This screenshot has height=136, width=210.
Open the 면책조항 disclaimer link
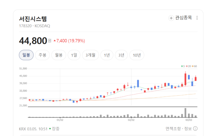pyautogui.click(x=173, y=129)
